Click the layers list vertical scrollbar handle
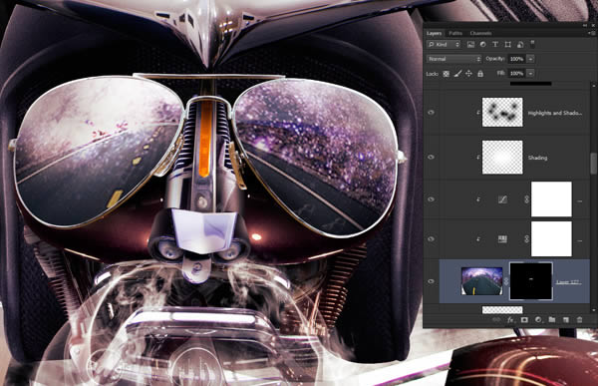The image size is (598, 386). tap(593, 164)
